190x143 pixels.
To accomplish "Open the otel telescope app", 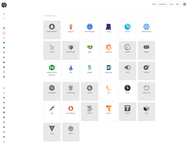I will tap(52, 112).
